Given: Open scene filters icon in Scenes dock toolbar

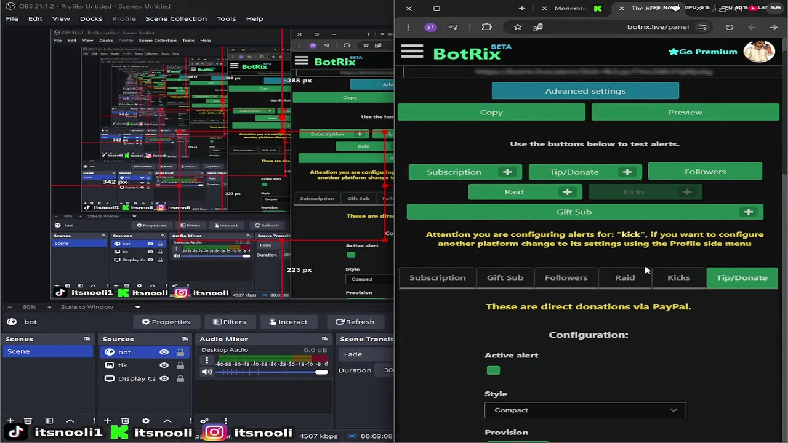Looking at the screenshot, I should click(x=49, y=421).
